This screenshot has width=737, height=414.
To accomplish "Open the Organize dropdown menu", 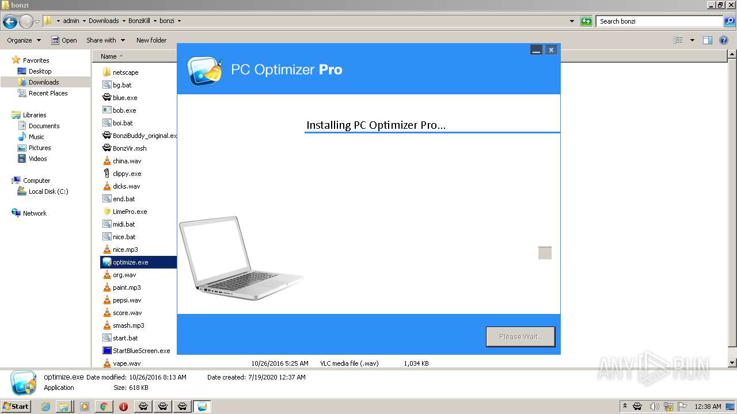I will tap(24, 40).
